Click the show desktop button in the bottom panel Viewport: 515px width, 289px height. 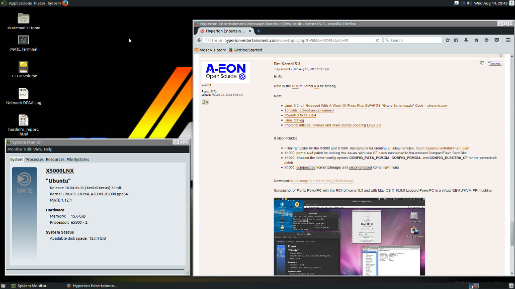coord(3,285)
